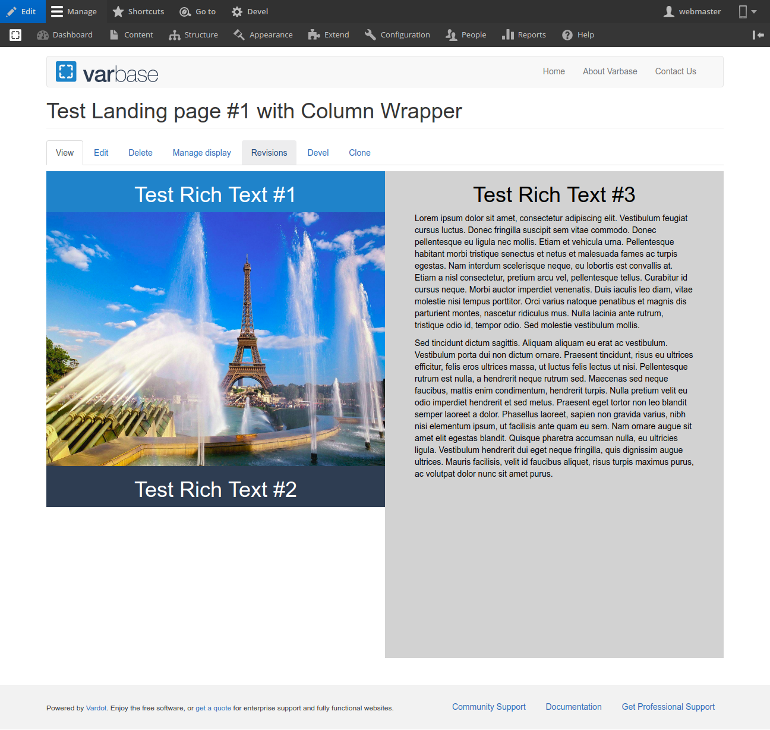
Task: Open the Configuration wrench menu
Action: point(397,35)
